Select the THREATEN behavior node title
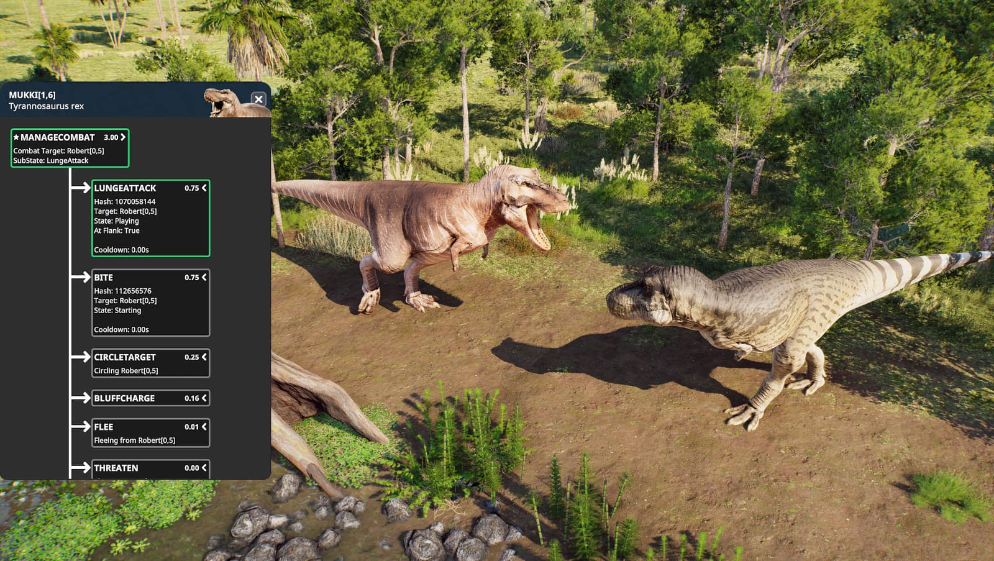The width and height of the screenshot is (994, 561). point(116,468)
